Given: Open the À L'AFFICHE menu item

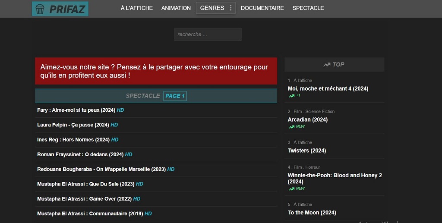Looking at the screenshot, I should 136,8.
